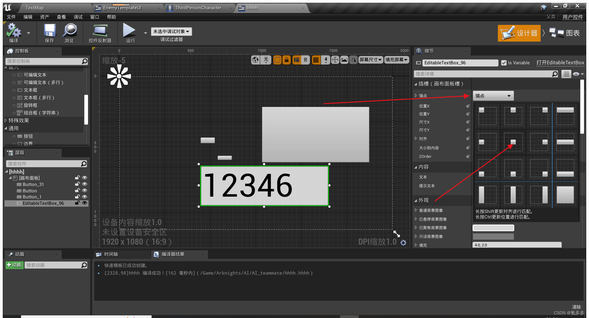Open dropdown arrow next to 运行 button
Image resolution: width=589 pixels, height=318 pixels.
click(x=146, y=33)
